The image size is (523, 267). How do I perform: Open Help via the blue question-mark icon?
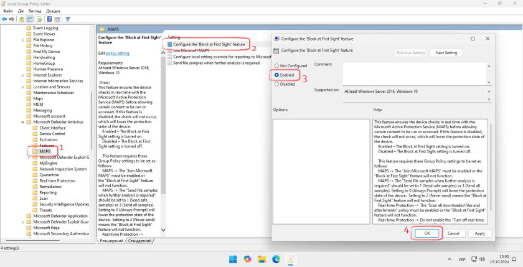click(x=49, y=19)
